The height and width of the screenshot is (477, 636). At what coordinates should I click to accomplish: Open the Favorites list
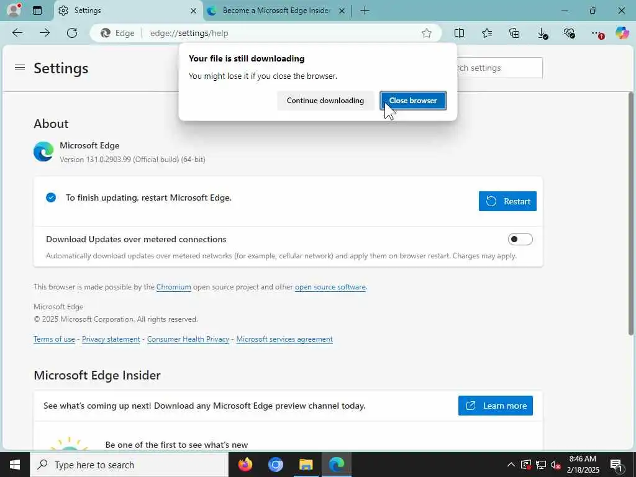point(487,33)
